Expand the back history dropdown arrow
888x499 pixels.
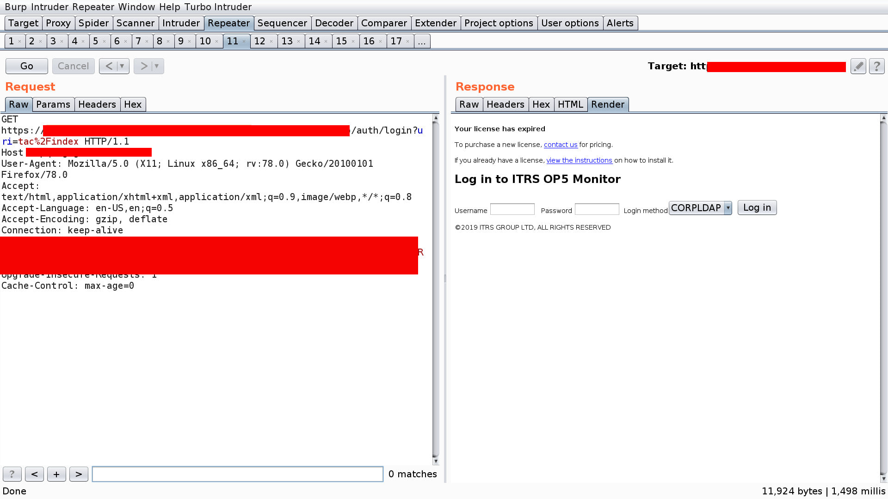(122, 66)
